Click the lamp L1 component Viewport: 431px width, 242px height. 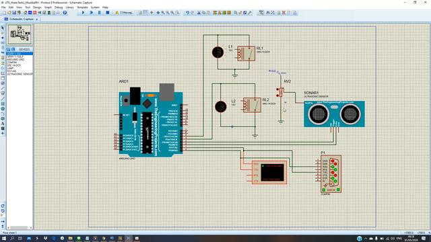(x=218, y=52)
